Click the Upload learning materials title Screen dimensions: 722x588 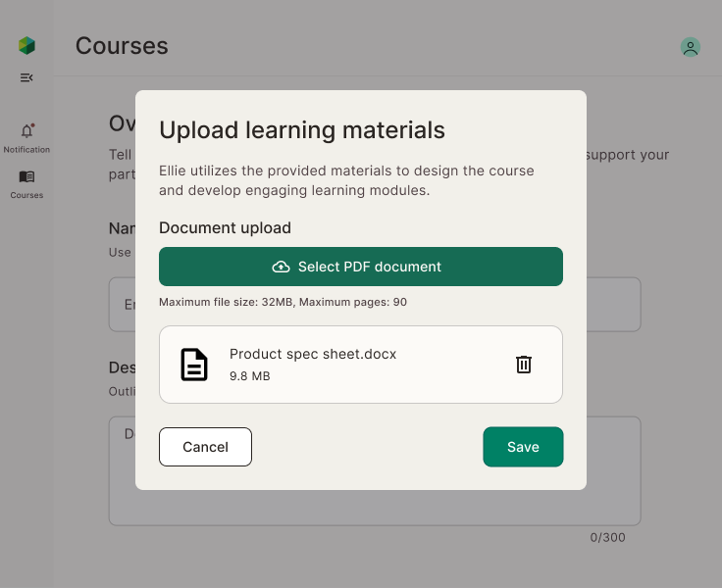coord(302,129)
